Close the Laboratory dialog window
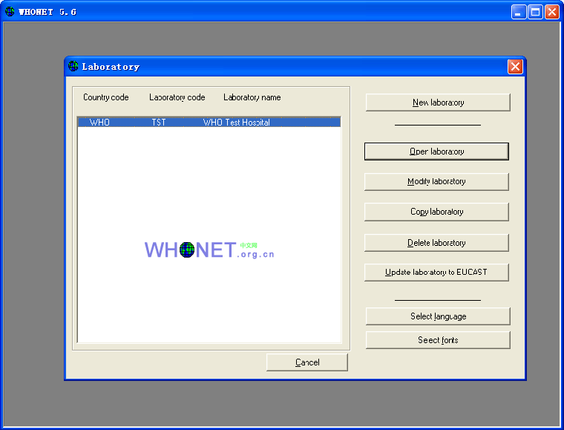564x430 pixels. coord(515,67)
